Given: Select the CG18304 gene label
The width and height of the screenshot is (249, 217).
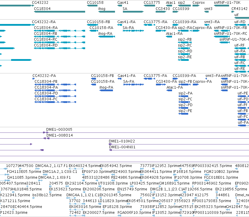Looking at the screenshot, I should point(42,9).
